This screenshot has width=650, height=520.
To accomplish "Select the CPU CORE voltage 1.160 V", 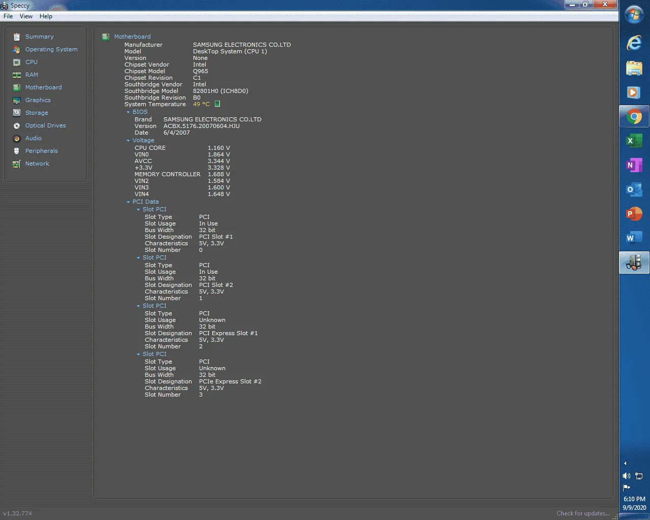I will 219,148.
